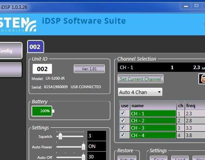Uncheck the use box for CH - 1
Viewport: 205px width, 160px height.
point(123,113)
